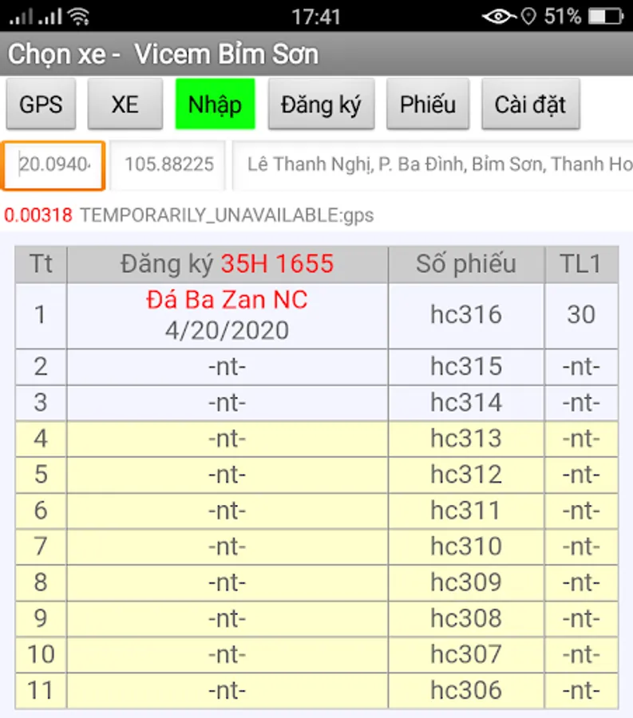Select ticket hc310
This screenshot has height=718, width=633.
click(466, 546)
